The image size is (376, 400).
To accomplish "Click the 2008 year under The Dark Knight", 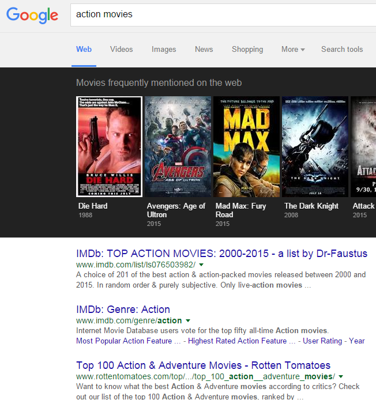I will coord(291,215).
